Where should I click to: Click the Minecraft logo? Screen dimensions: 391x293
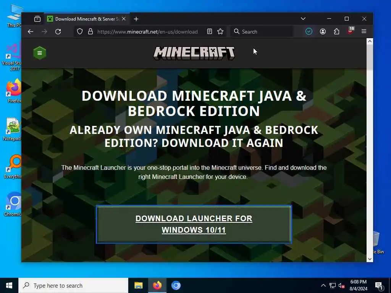194,53
